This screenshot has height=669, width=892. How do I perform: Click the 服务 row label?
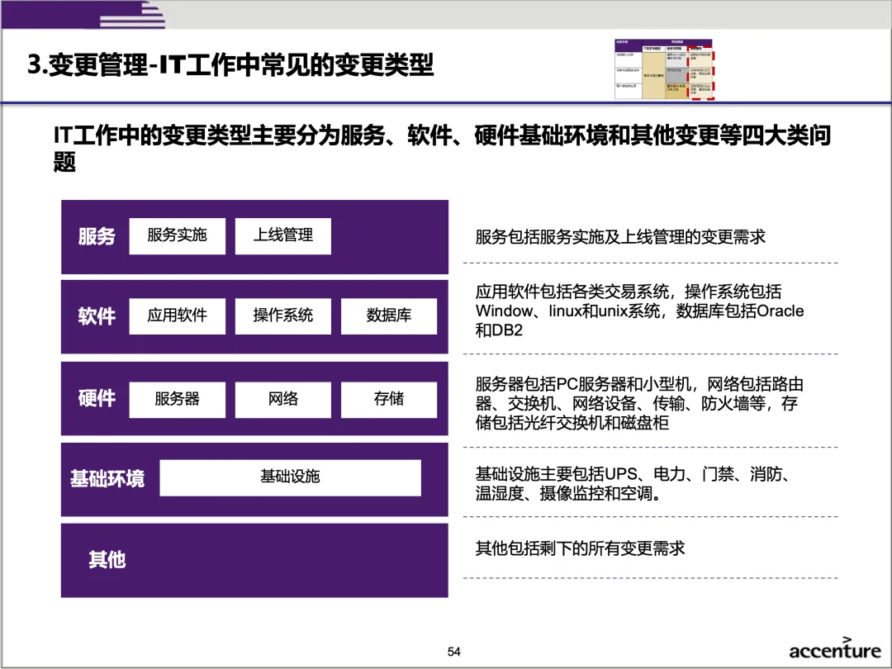pos(97,236)
